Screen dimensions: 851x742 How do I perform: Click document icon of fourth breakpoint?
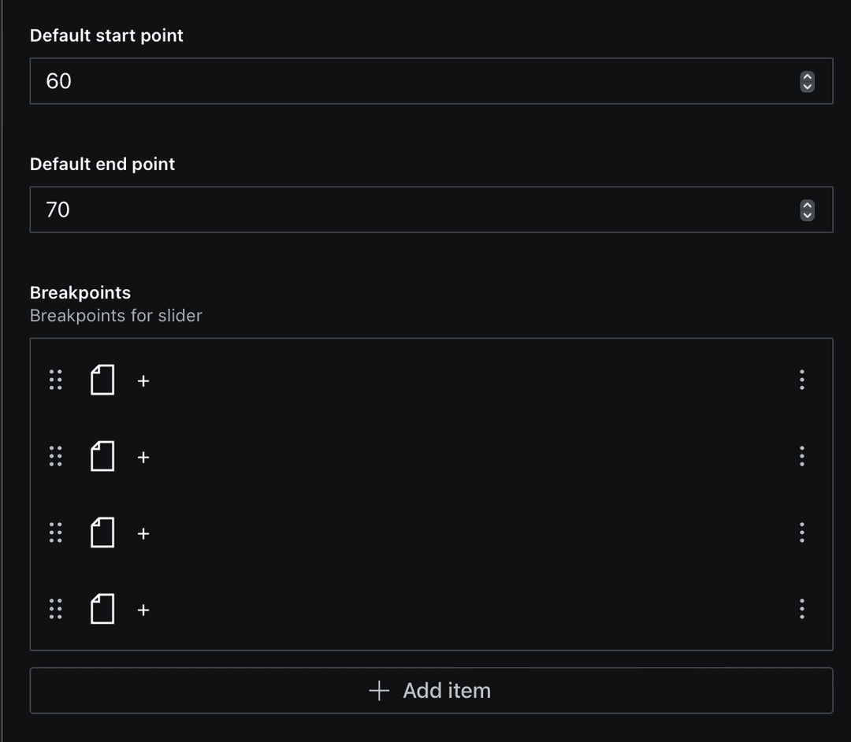pos(102,609)
